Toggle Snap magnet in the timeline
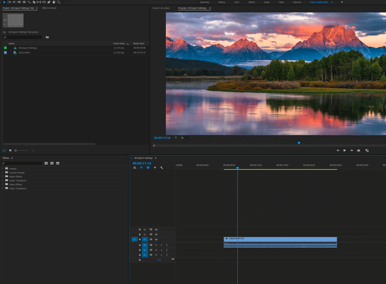 pyautogui.click(x=141, y=168)
